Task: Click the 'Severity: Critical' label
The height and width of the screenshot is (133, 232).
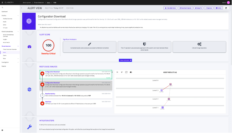Action: coord(48,53)
